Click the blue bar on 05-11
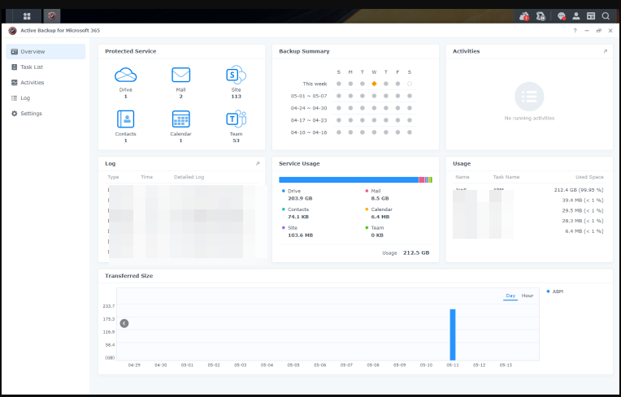This screenshot has height=397, width=621. (453, 334)
